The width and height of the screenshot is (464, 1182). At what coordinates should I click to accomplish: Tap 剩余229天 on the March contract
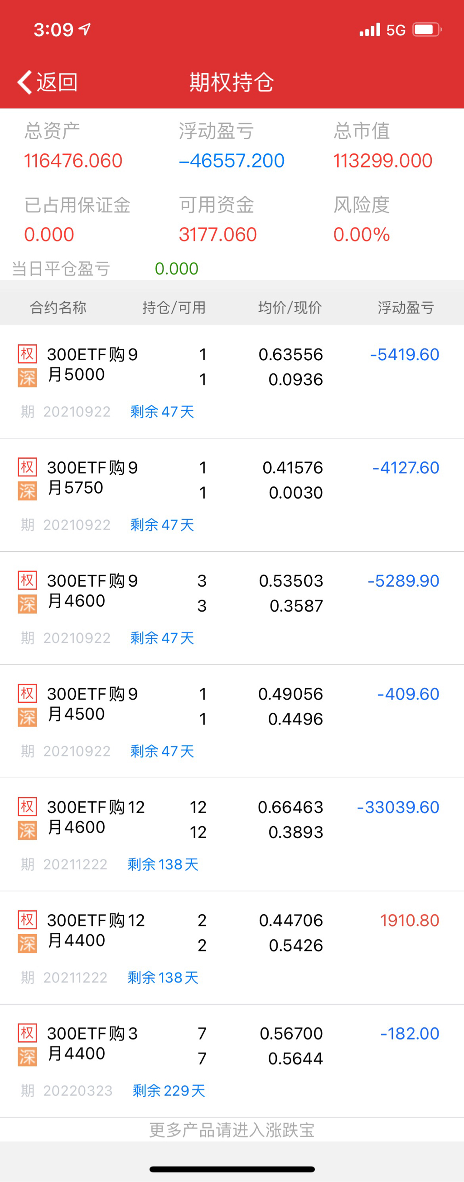pyautogui.click(x=169, y=1090)
